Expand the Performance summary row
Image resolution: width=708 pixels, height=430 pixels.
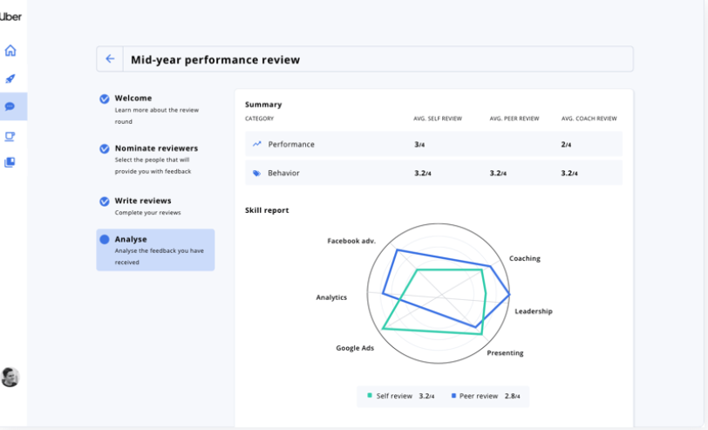pyautogui.click(x=433, y=144)
